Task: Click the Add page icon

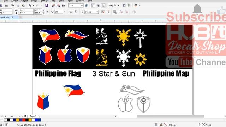Action: point(25,116)
